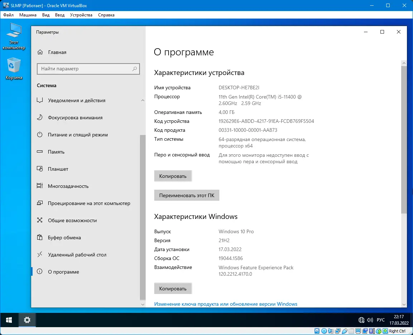Click the Найти параметр search field

pyautogui.click(x=88, y=69)
